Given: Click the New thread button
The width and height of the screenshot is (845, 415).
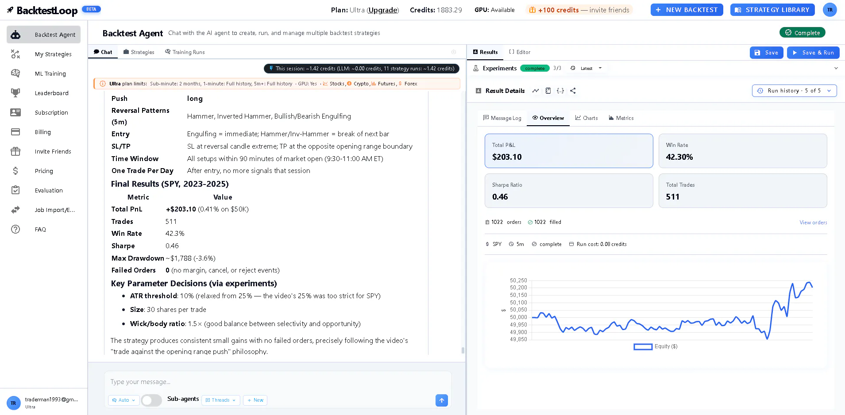Looking at the screenshot, I should [x=255, y=400].
